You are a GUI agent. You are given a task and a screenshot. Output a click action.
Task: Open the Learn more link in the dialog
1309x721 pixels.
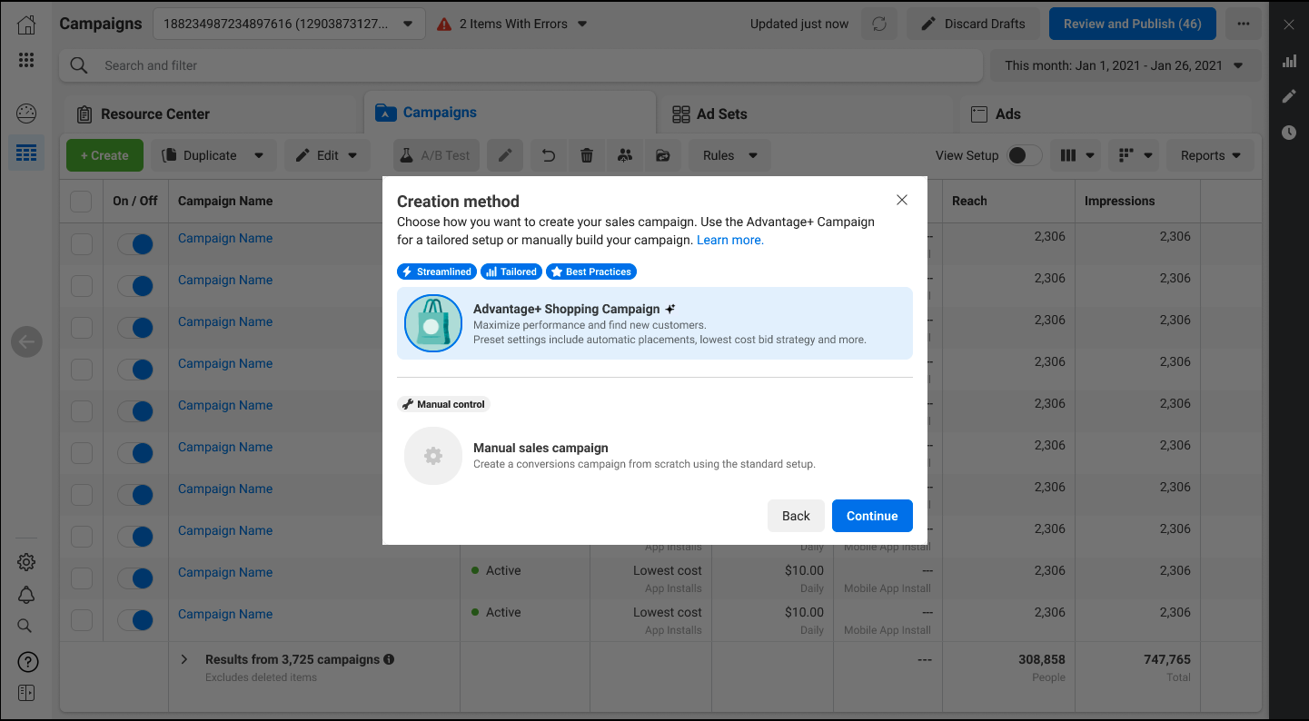(729, 239)
